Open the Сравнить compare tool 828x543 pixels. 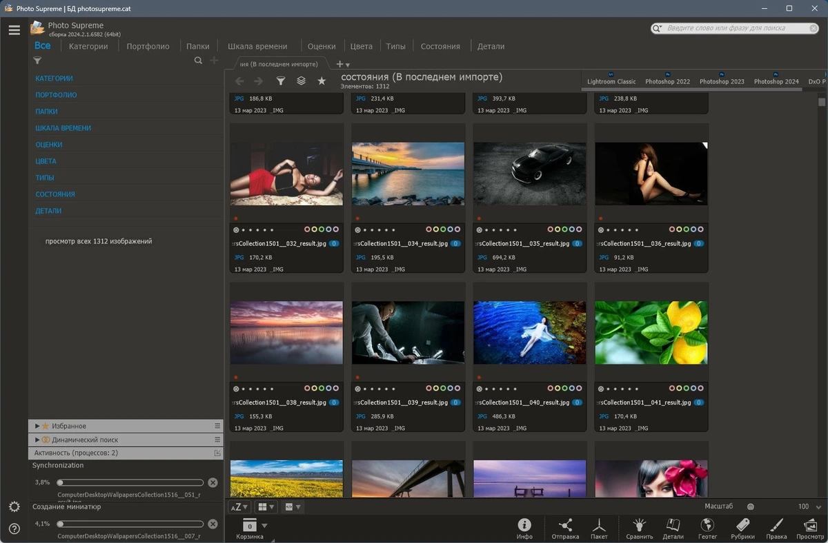[639, 529]
